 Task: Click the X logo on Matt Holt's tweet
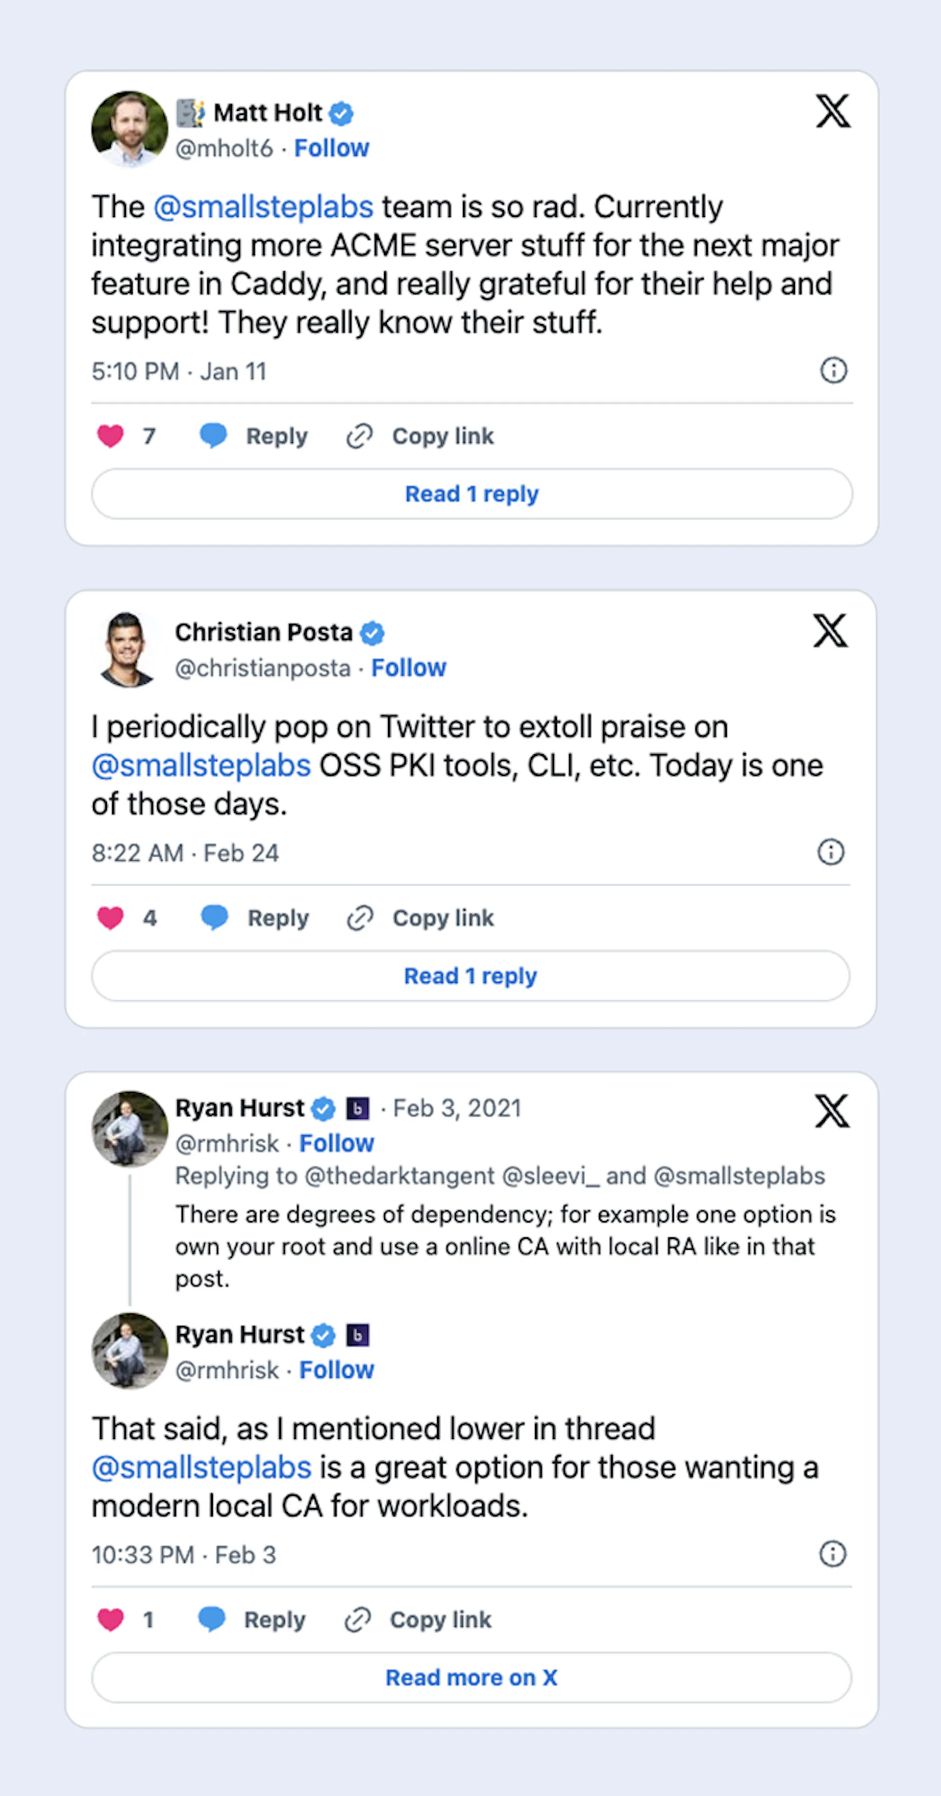pos(832,111)
